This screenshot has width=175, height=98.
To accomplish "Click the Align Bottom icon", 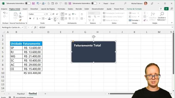I will (x=69, y=14).
